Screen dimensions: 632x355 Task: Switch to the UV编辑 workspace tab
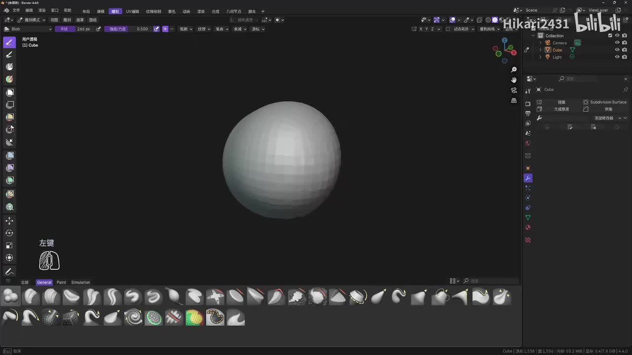tap(132, 11)
